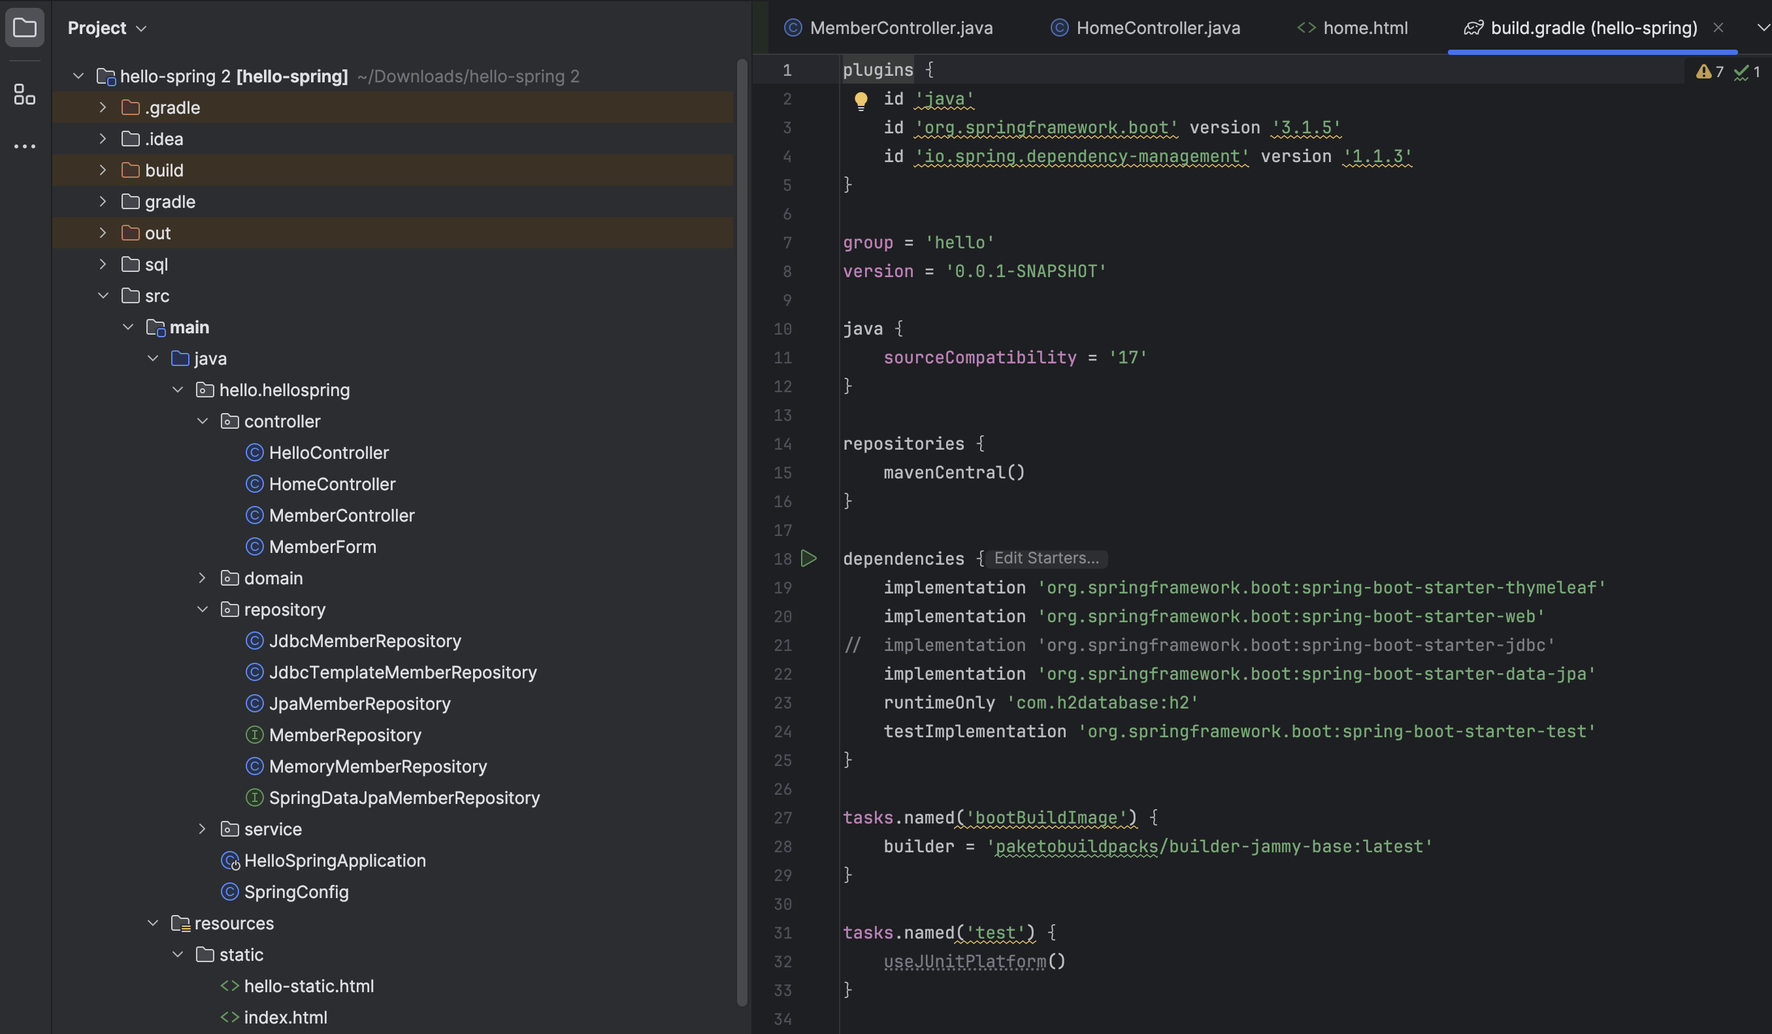Click the hello.hellospring package icon
Viewport: 1772px width, 1034px height.
pyautogui.click(x=205, y=390)
